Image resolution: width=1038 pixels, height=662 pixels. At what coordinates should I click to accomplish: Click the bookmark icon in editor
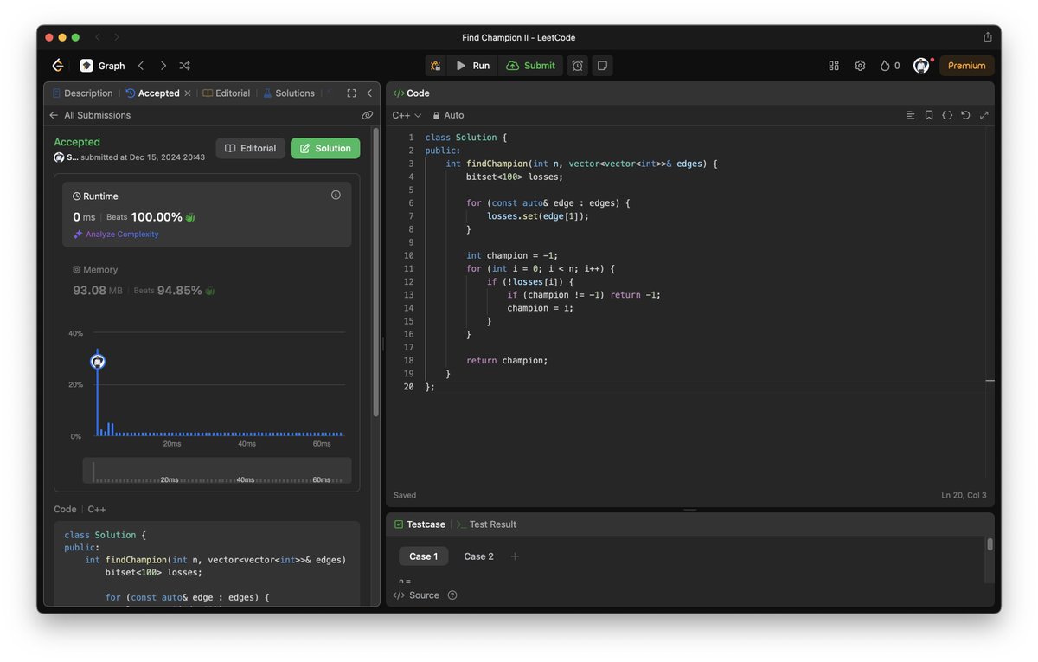(x=929, y=115)
